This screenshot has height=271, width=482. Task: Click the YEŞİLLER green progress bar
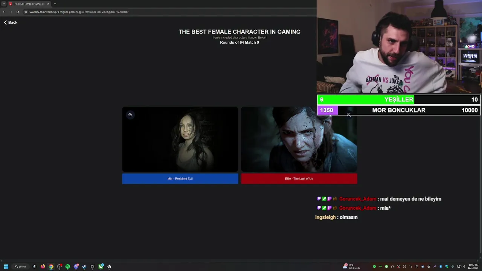399,99
